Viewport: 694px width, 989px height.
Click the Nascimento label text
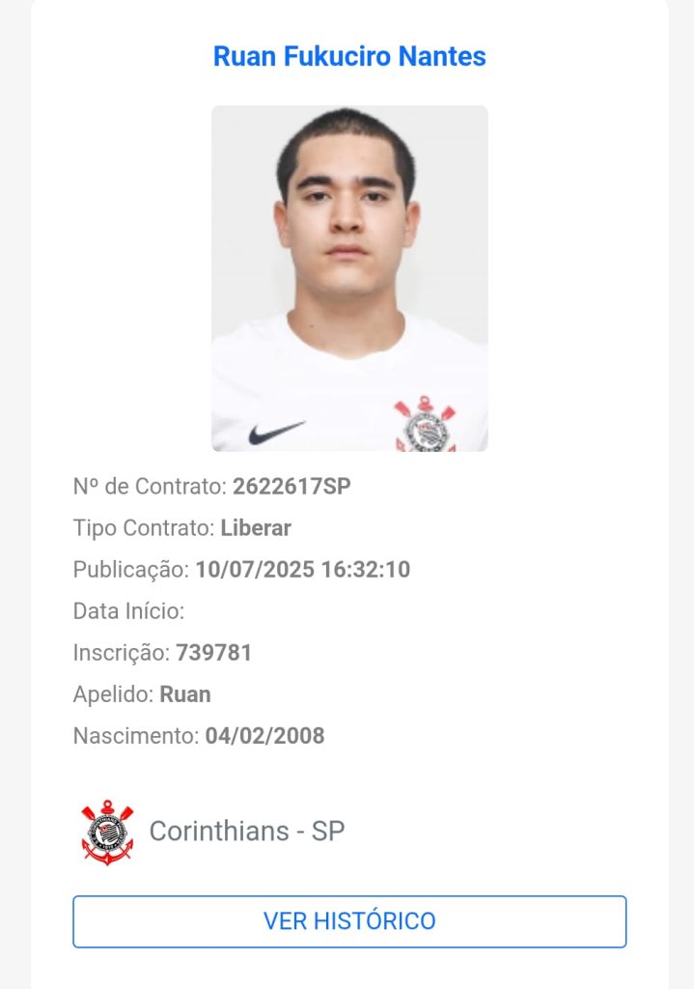(x=136, y=736)
